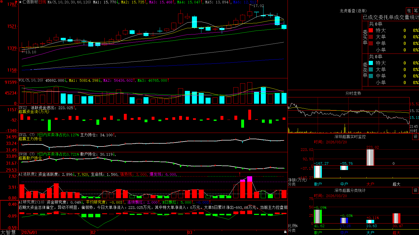Viewport: 419px width, 235px height.
Task: Switch order view to 柱 bar mode
Action: (409, 11)
